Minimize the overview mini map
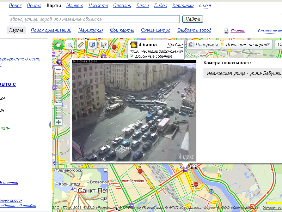 106,170
